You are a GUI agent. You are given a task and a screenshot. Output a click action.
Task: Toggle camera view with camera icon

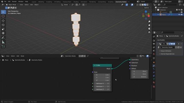(x=149, y=29)
